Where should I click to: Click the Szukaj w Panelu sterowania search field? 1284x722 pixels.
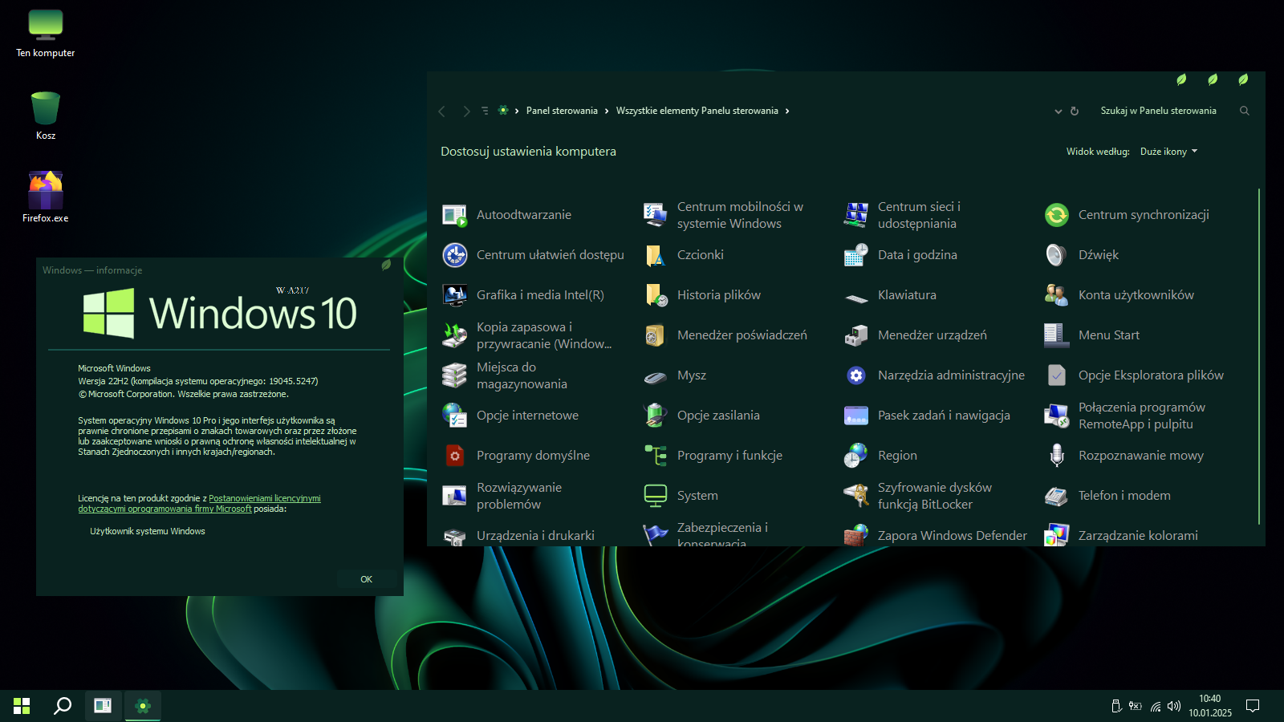pos(1158,111)
